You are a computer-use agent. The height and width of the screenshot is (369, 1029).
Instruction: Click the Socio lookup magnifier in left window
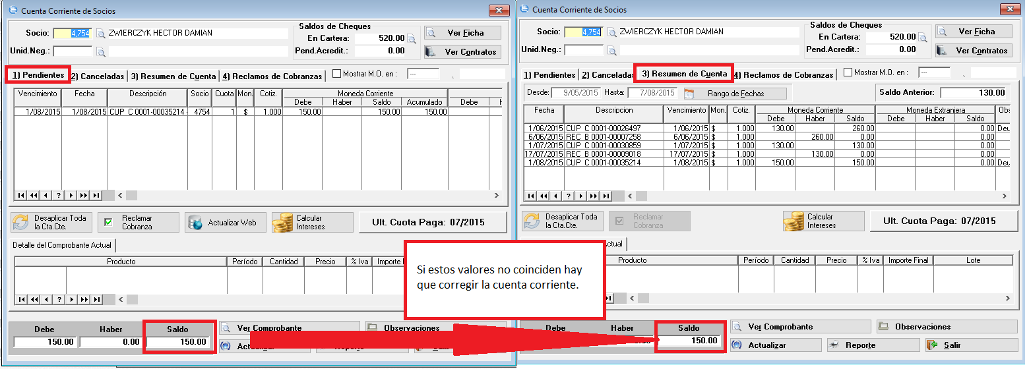pos(101,33)
